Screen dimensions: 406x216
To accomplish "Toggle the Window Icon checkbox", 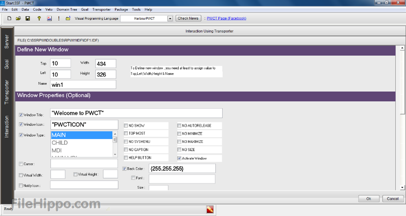I will pos(21,124).
